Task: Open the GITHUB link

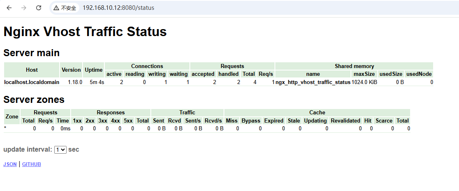Action: click(32, 164)
